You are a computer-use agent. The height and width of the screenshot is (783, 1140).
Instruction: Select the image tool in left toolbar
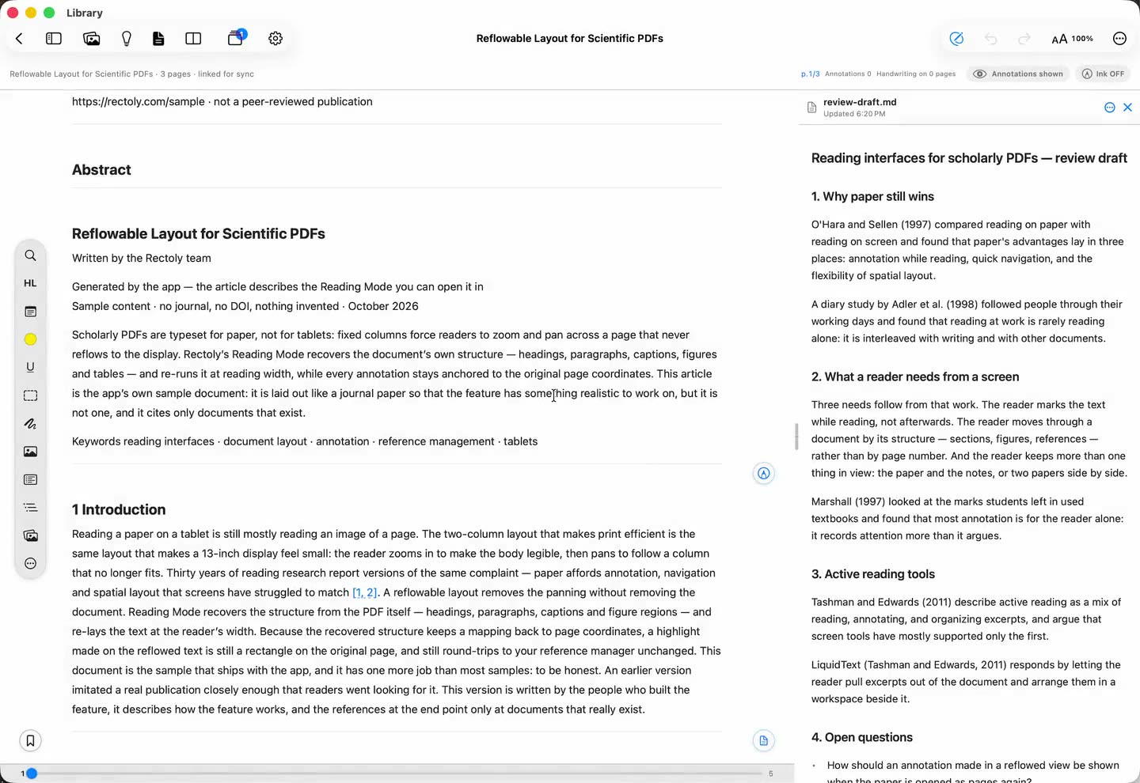click(x=30, y=452)
